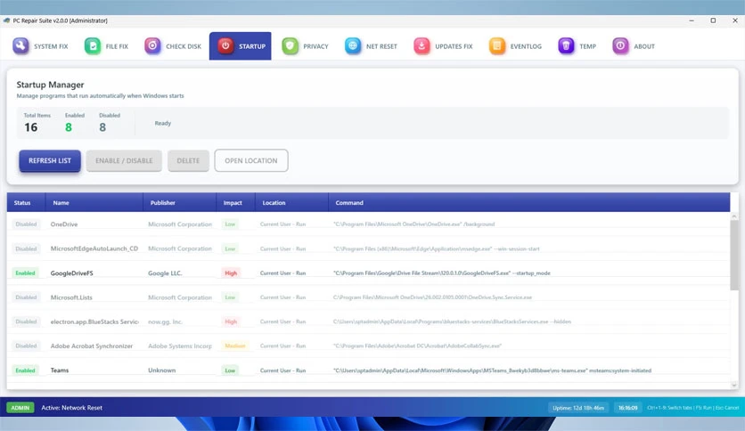
Task: Click the list scrollbar up arrow
Action: [734, 216]
